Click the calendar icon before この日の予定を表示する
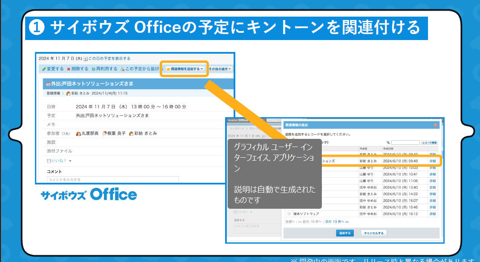Image resolution: width=480 pixels, height=262 pixels. point(86,58)
